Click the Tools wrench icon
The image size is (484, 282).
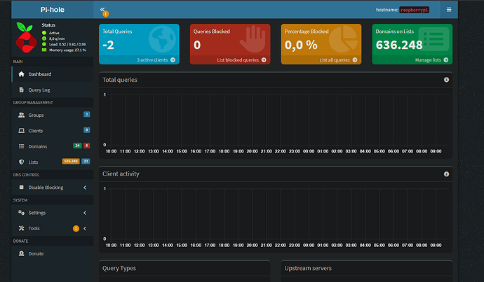click(x=21, y=228)
